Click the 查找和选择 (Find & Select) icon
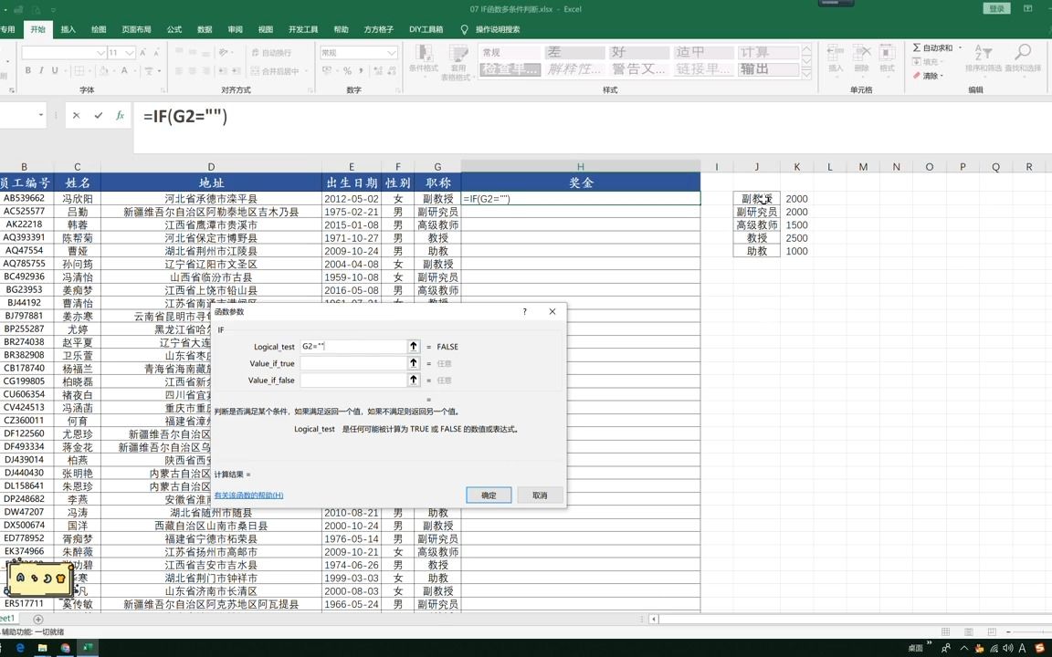 point(1023,57)
